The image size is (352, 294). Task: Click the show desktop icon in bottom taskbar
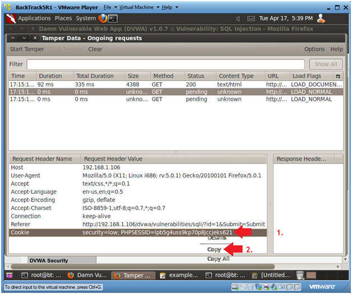pyautogui.click(x=10, y=275)
